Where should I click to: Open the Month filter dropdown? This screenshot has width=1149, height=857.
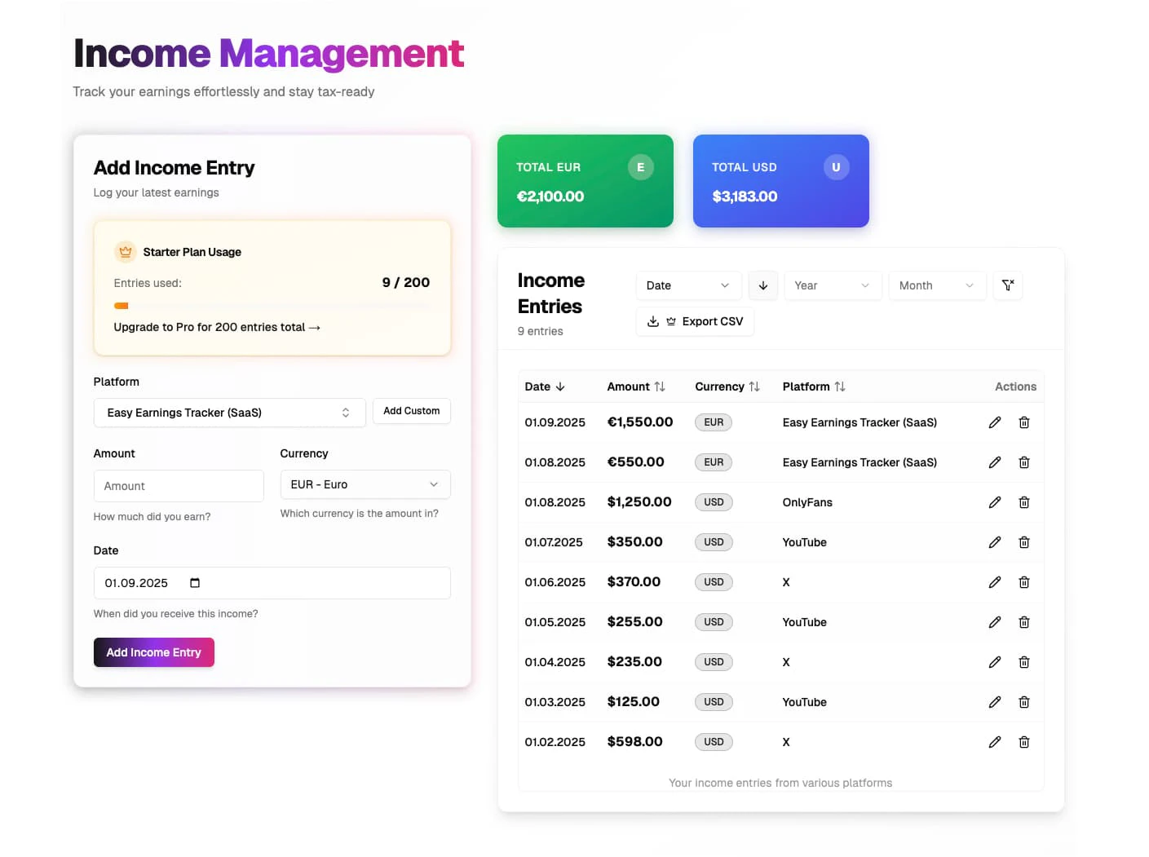pos(937,285)
